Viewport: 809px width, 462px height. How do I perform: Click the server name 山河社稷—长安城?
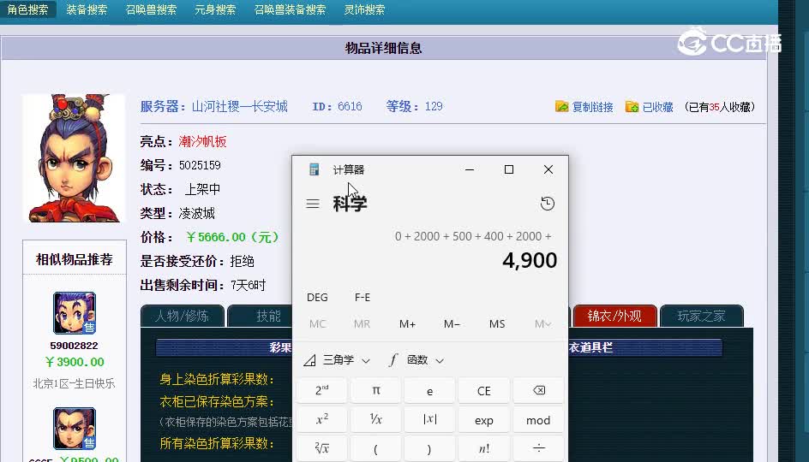239,107
